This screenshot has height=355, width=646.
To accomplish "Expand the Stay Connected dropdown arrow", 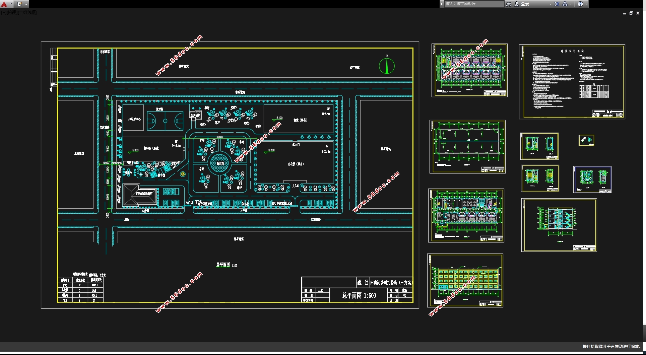I will [570, 4].
